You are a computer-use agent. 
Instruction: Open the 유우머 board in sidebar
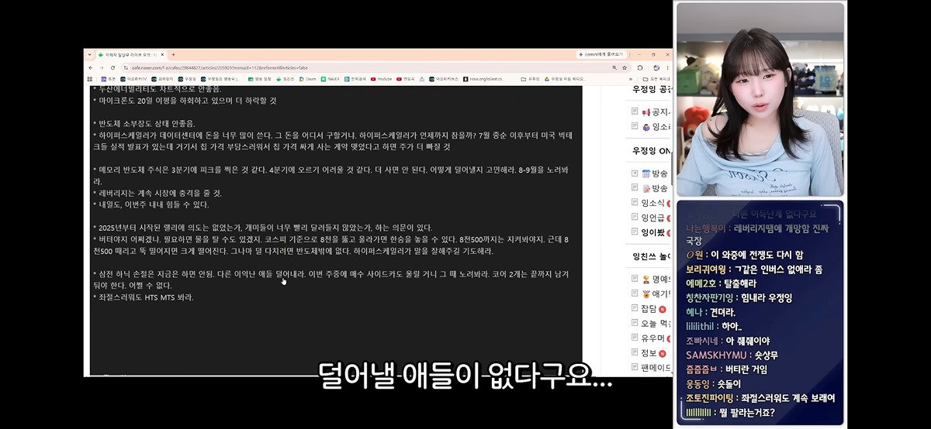(x=652, y=338)
